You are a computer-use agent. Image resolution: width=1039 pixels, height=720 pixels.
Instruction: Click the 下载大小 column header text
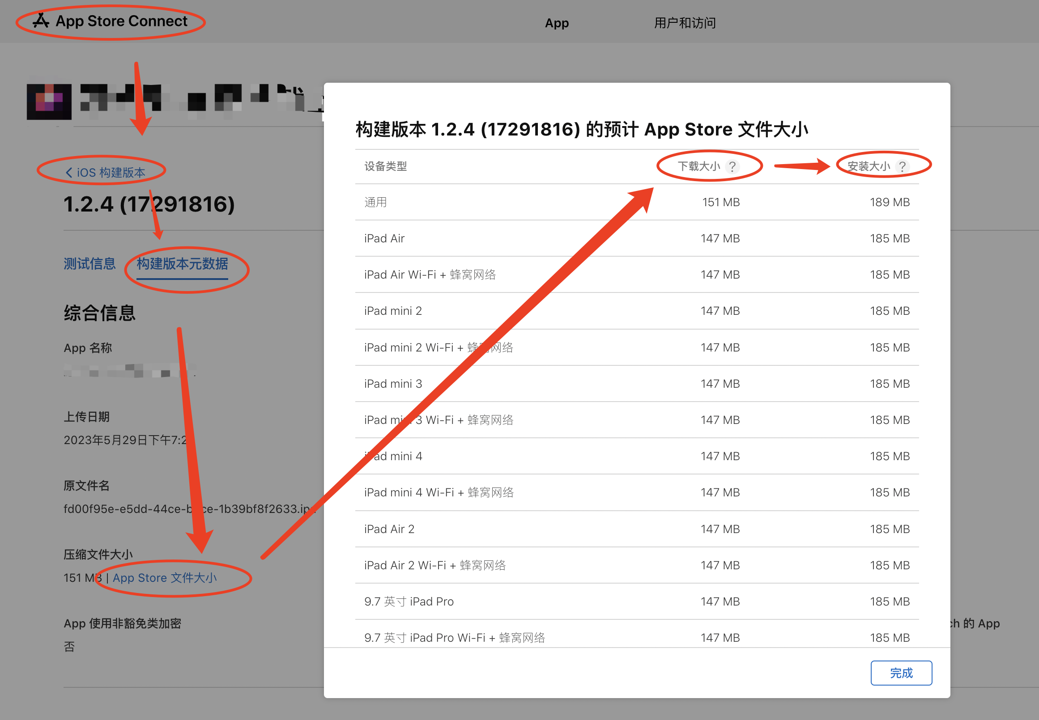coord(698,166)
